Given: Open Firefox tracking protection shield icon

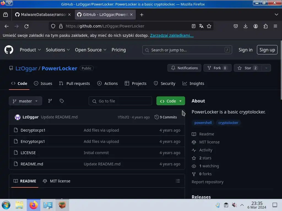Looking at the screenshot, I should click(x=53, y=26).
